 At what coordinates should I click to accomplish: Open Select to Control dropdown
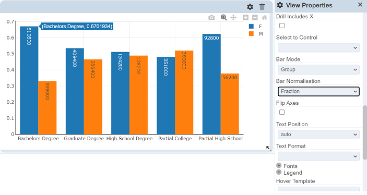(x=318, y=47)
